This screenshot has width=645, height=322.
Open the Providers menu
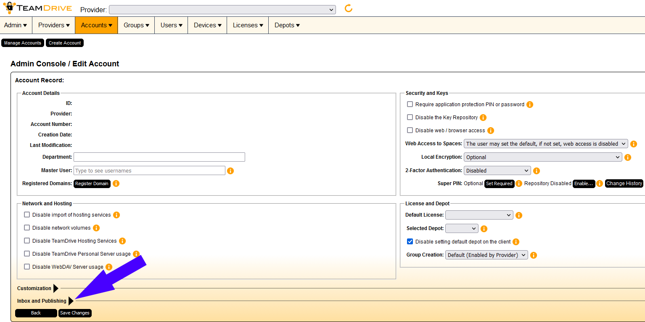[54, 25]
